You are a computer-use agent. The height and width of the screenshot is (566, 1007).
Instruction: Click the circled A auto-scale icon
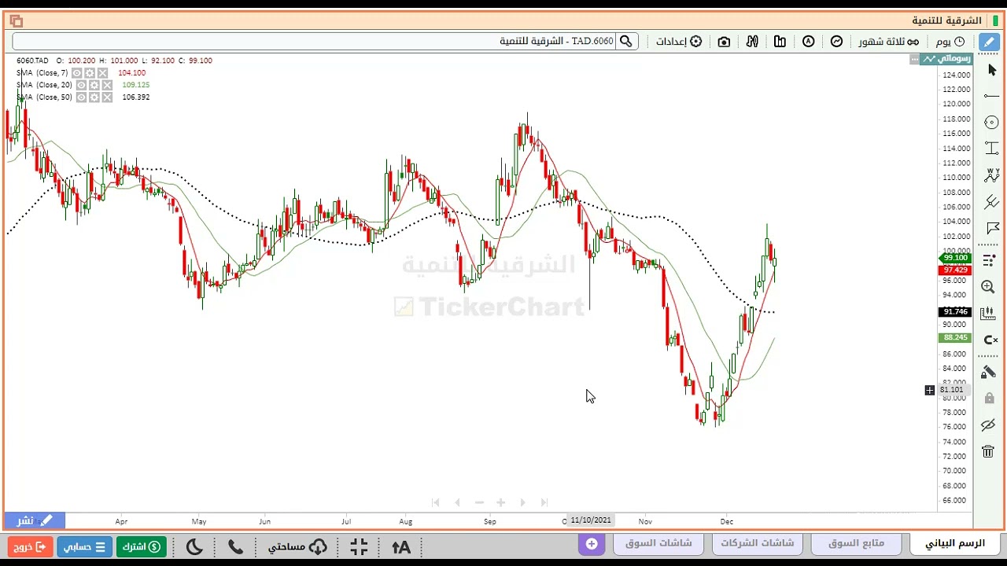point(809,42)
